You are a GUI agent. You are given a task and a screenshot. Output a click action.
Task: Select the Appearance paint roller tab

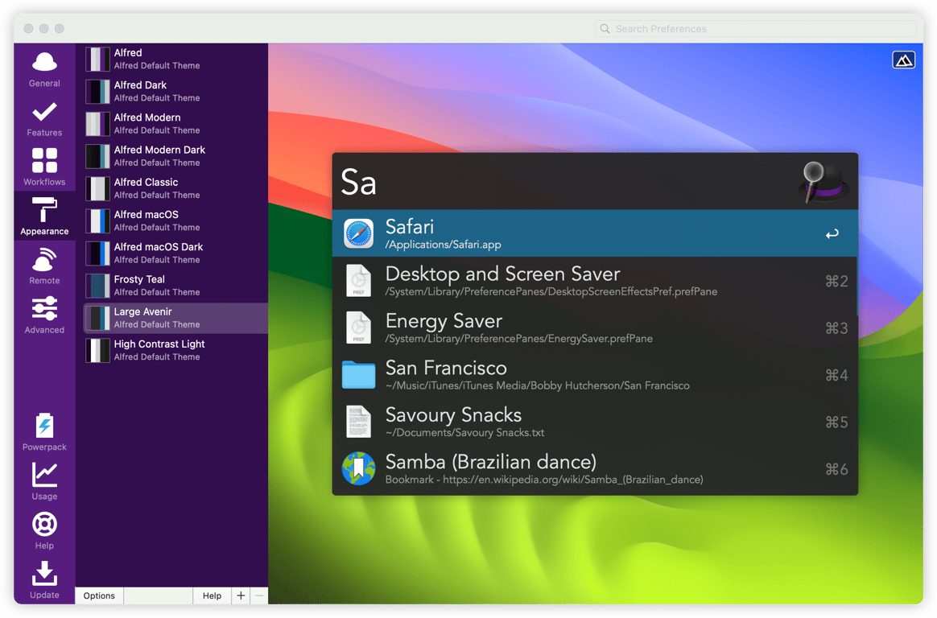click(44, 216)
